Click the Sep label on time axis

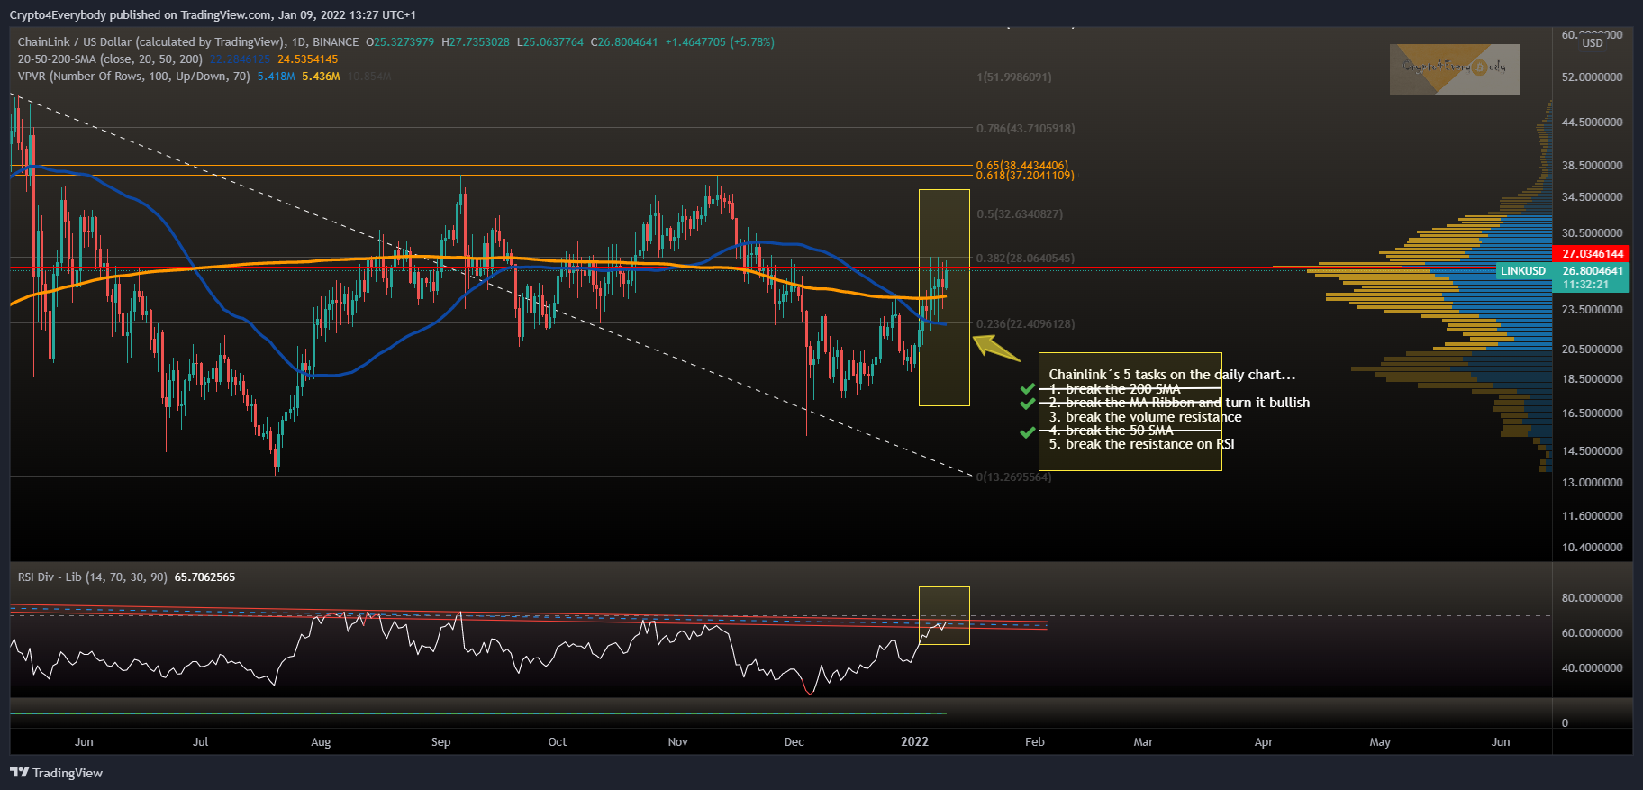(x=440, y=742)
